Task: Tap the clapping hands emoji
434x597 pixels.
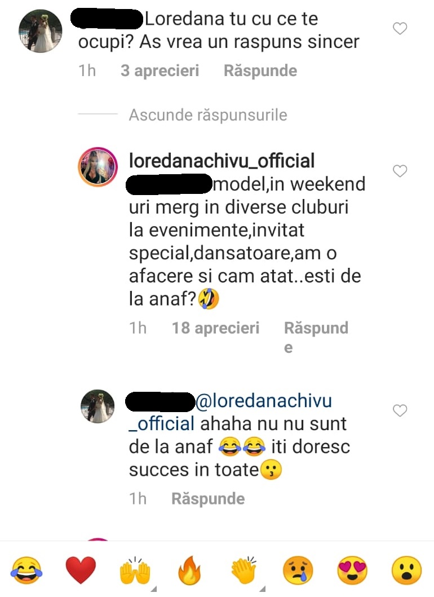Action: (243, 571)
